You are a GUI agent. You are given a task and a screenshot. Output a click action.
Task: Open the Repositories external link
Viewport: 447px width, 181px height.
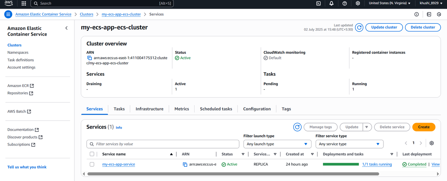tap(20, 93)
